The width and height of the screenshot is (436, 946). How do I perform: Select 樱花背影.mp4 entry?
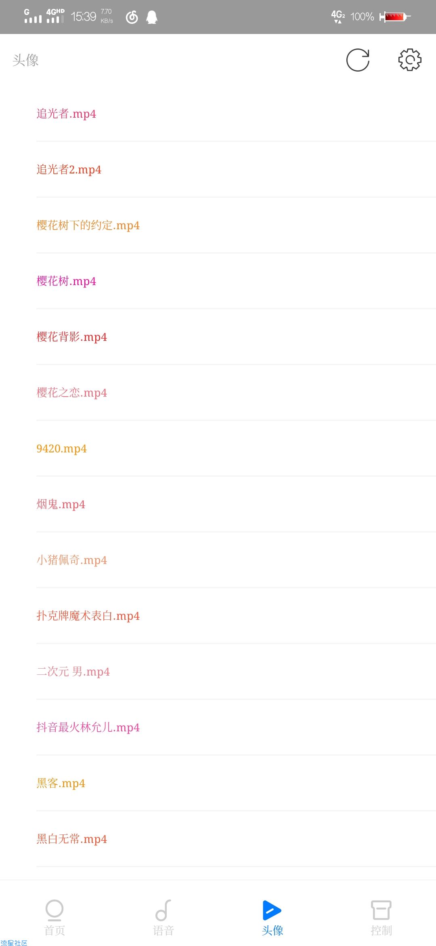(x=236, y=337)
